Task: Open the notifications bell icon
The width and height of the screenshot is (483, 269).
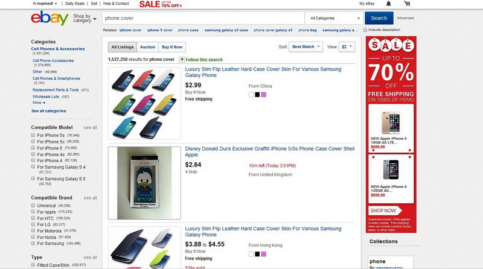Action: click(x=388, y=4)
